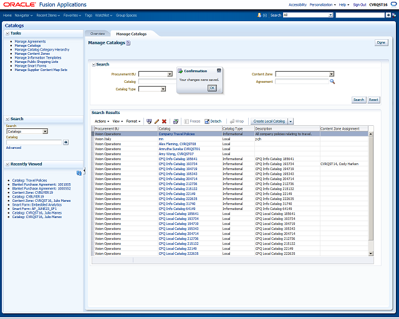The height and width of the screenshot is (319, 399).
Task: Click the results table scroll up arrow
Action: 371,134
